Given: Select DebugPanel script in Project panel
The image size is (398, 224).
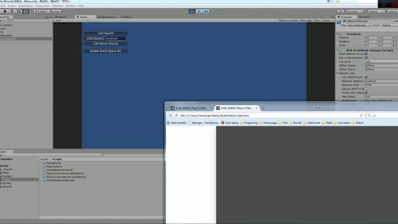Looking at the screenshot, I should 54,163.
